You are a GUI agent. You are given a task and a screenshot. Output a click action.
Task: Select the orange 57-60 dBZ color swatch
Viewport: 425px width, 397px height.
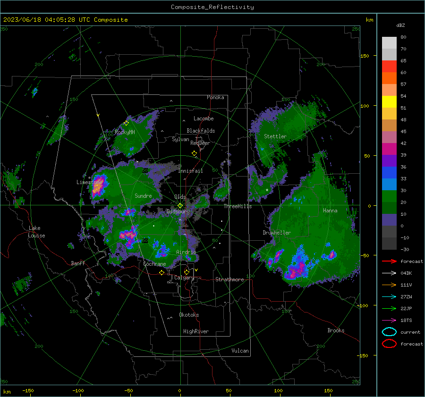tap(389, 78)
